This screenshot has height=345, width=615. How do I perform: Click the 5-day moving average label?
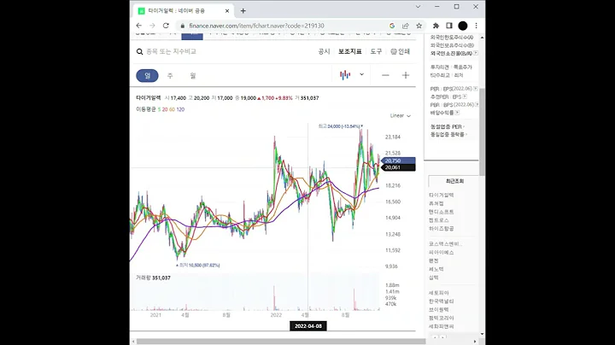pos(159,109)
